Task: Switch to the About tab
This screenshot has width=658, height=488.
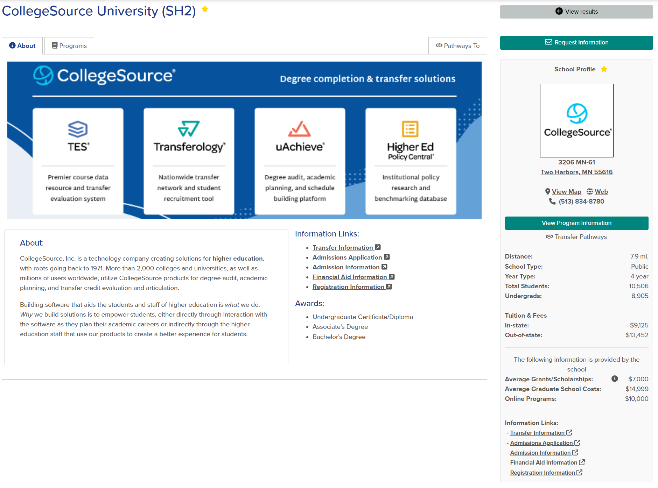Action: [x=22, y=46]
